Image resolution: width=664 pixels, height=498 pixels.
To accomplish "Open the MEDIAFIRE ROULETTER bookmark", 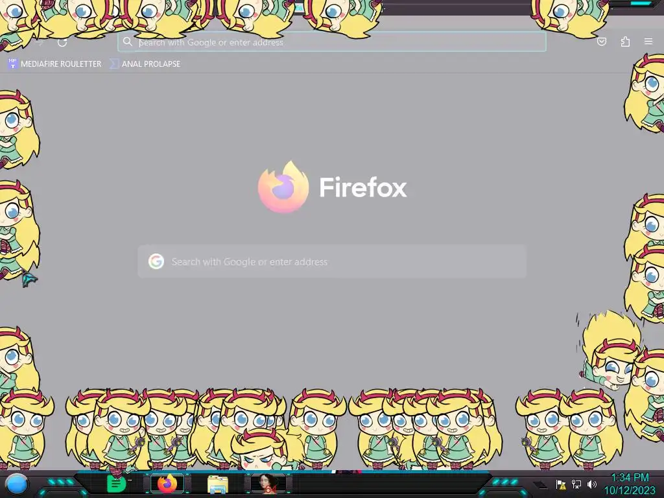I will [54, 64].
